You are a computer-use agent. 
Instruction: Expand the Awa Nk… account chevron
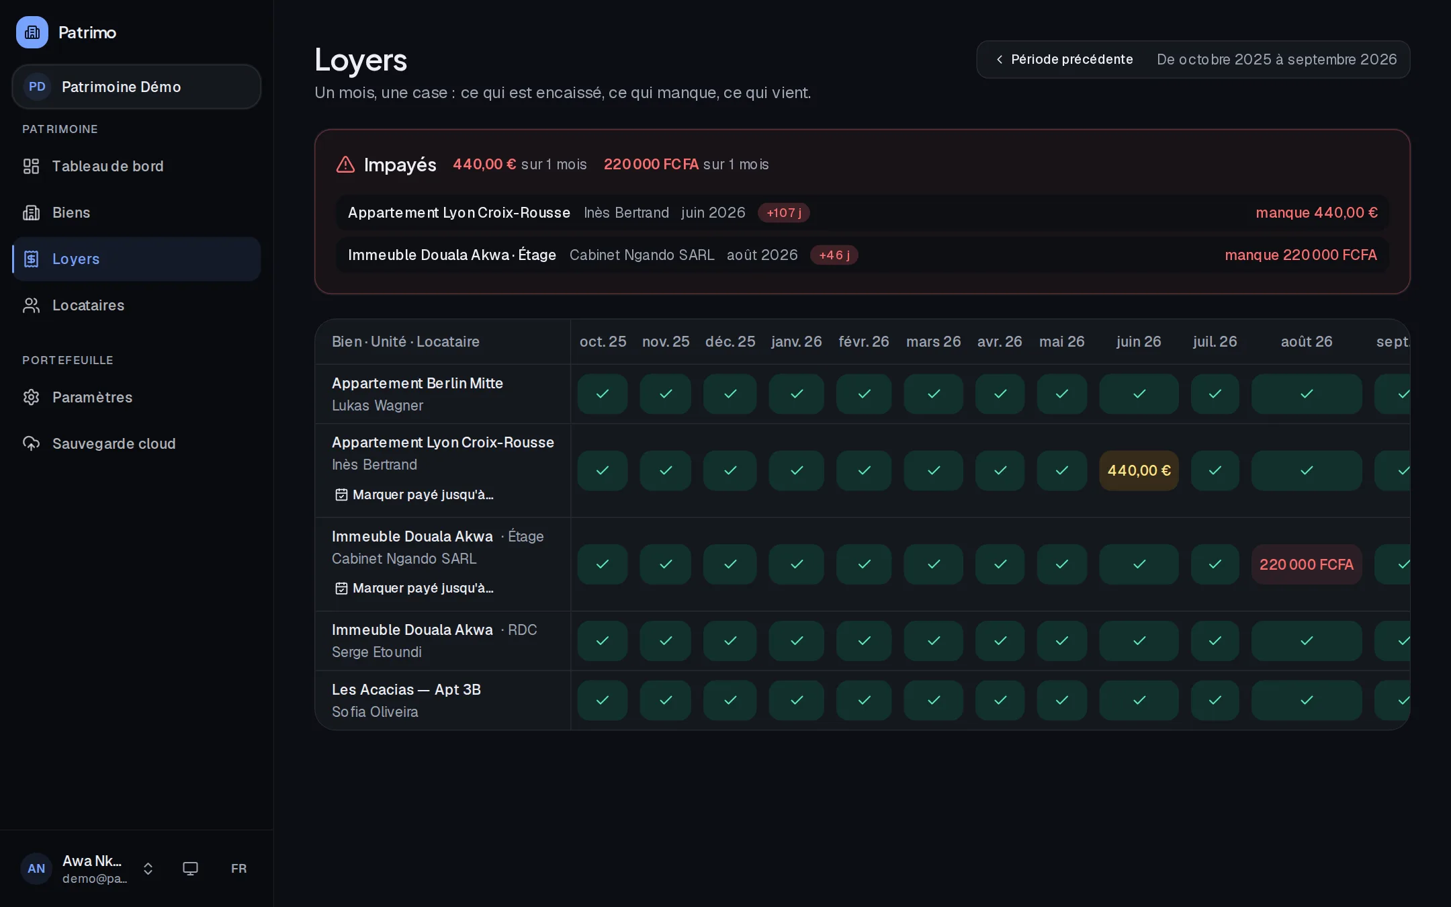(x=148, y=869)
